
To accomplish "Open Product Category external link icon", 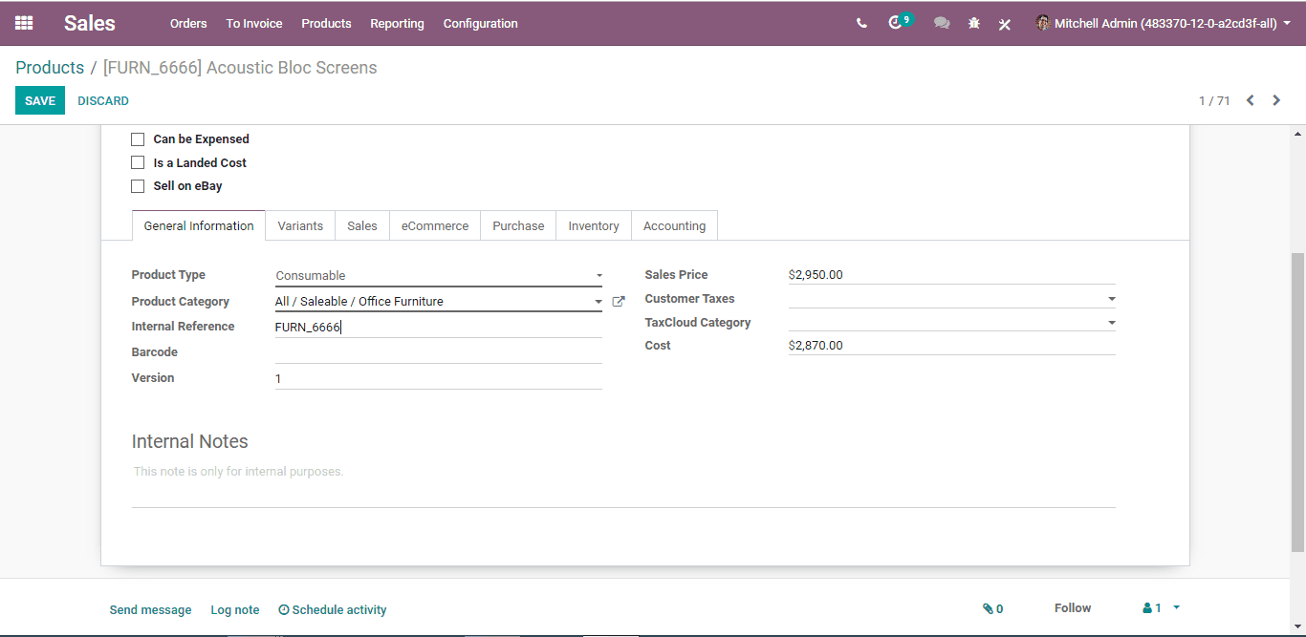I will click(619, 302).
